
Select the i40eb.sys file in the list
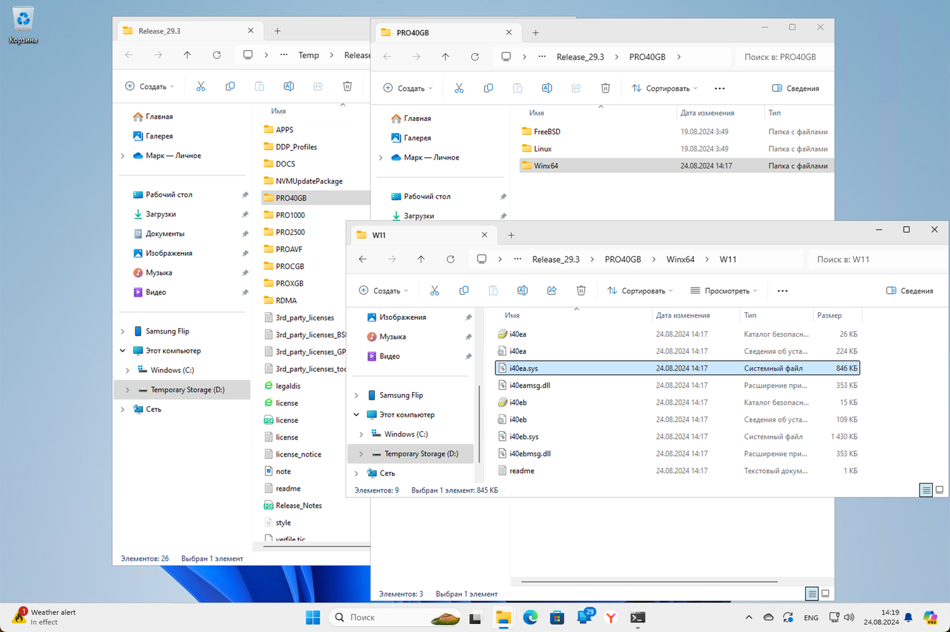524,437
